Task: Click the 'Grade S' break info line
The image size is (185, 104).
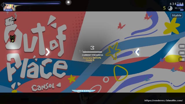Action: click(90, 60)
